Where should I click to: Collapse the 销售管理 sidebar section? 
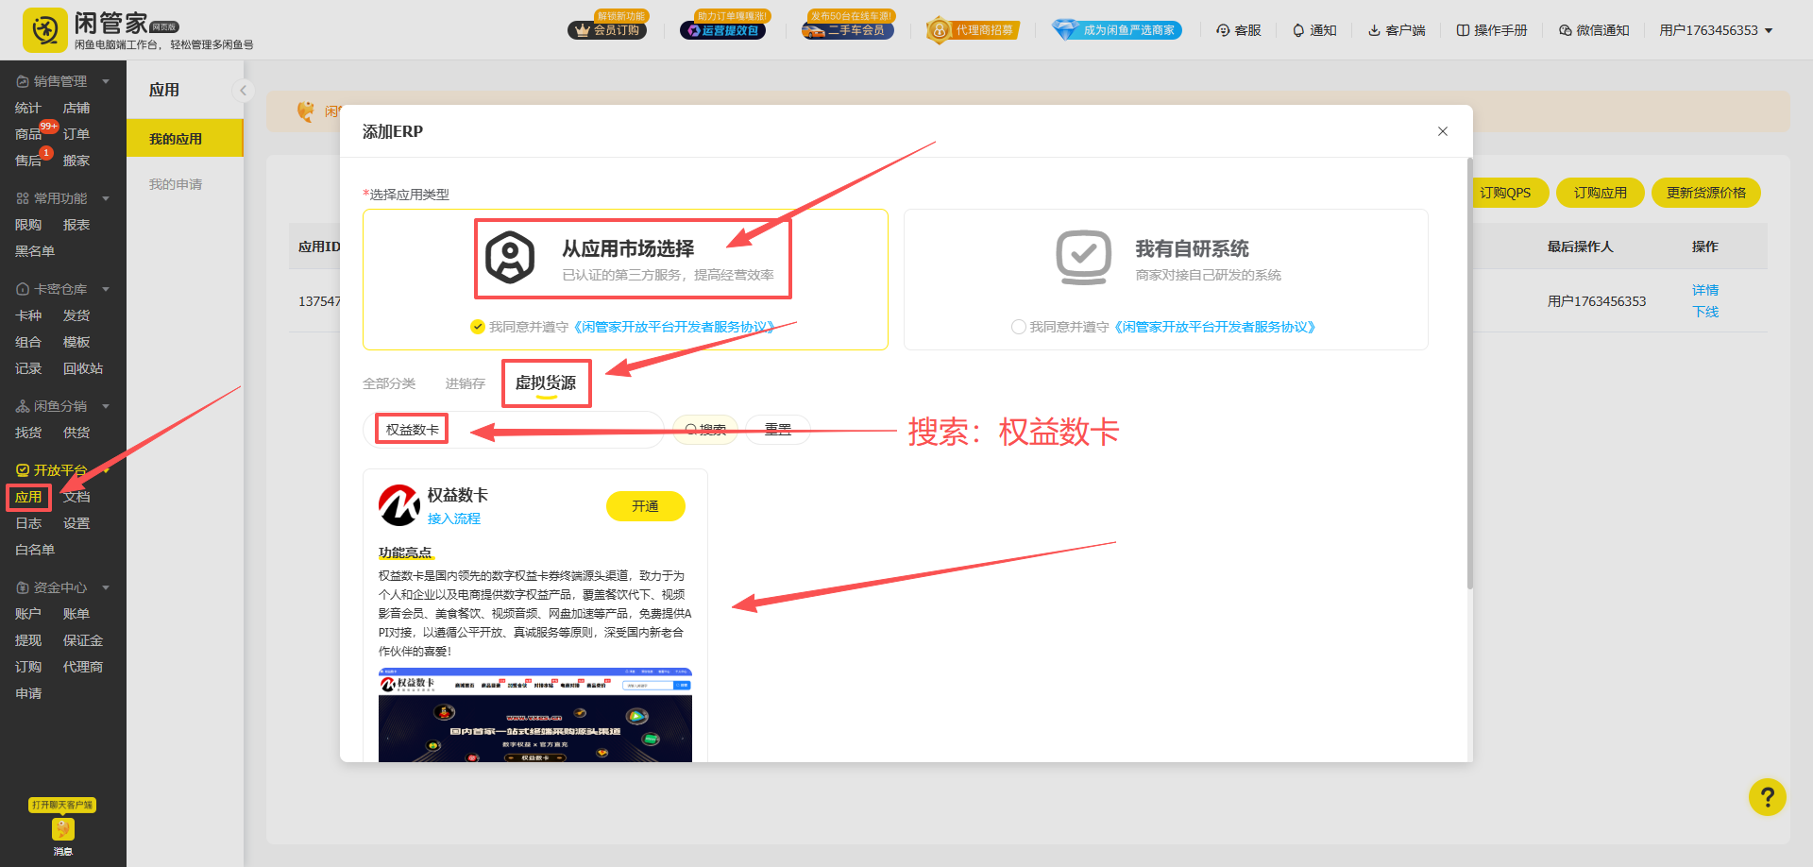coord(106,80)
